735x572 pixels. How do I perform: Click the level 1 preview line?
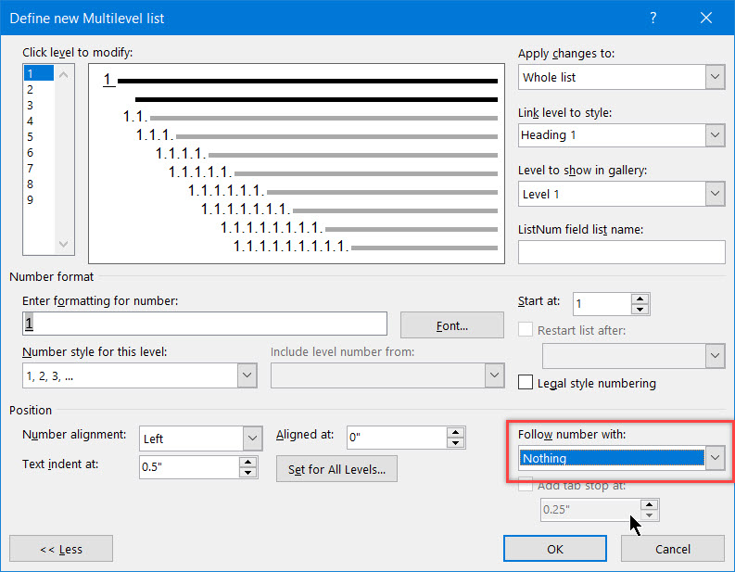pyautogui.click(x=300, y=80)
